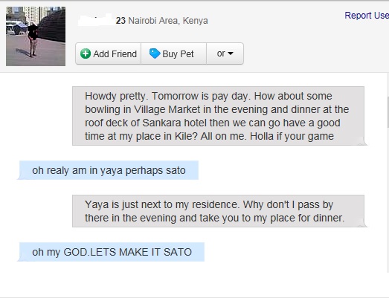Click the chat scrollbar thumb on right

388,112
